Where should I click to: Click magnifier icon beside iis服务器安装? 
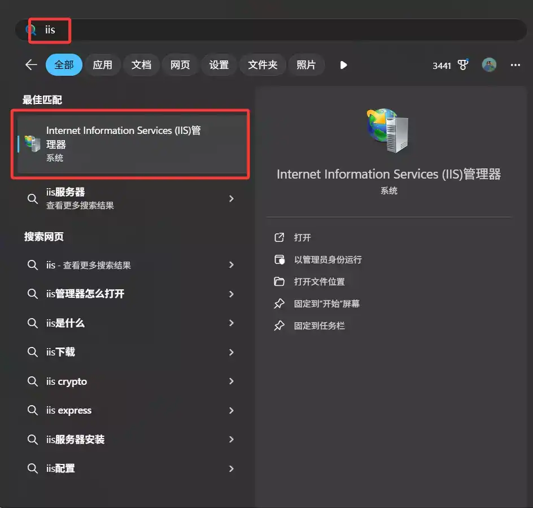33,439
